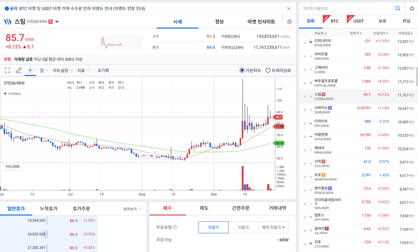The width and height of the screenshot is (418, 252).
Task: Open the 차트설정 dropdown menu
Action: point(63,70)
